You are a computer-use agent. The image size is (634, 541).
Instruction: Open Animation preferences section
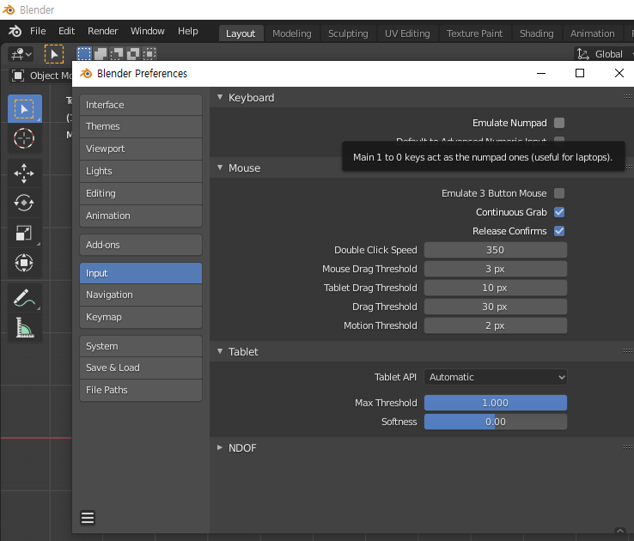click(x=141, y=216)
